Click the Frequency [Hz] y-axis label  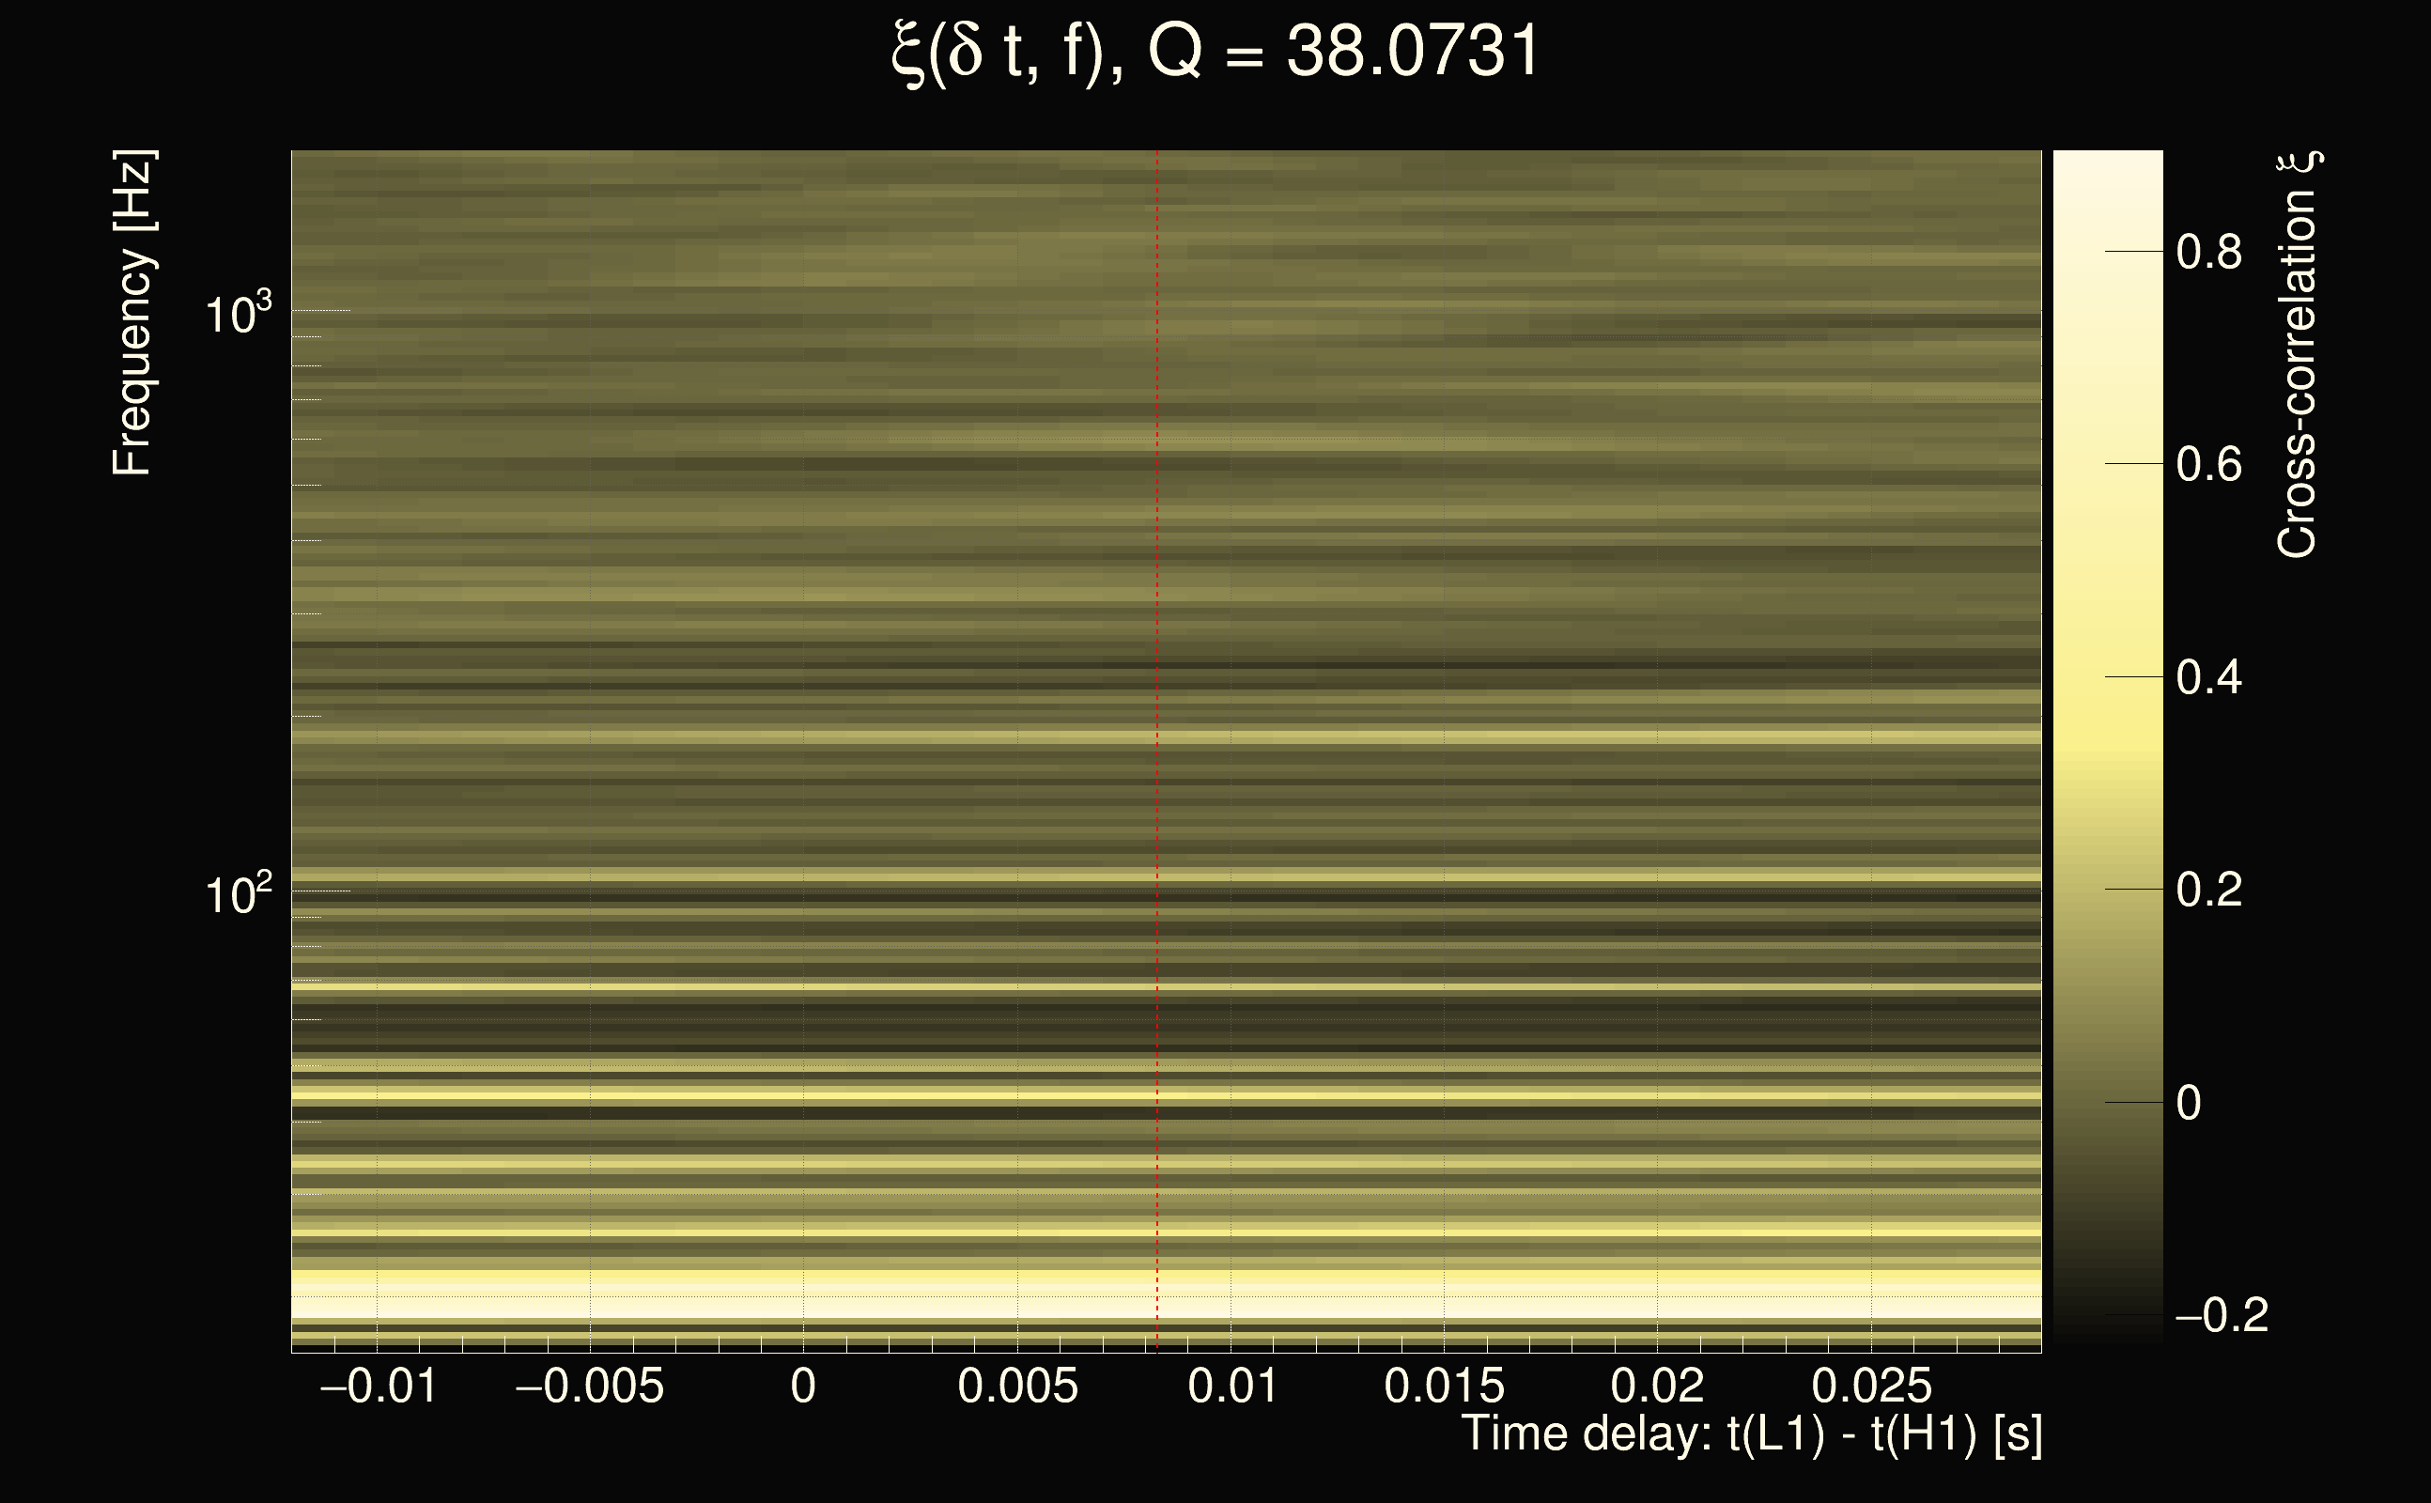(132, 313)
